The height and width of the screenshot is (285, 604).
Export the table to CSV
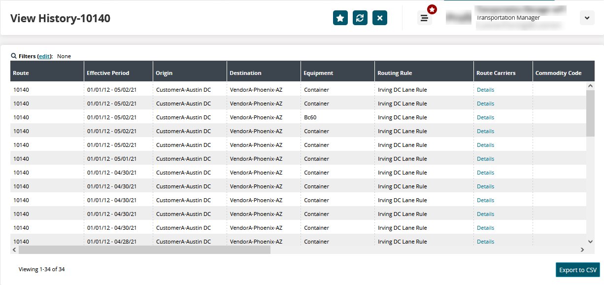(577, 270)
